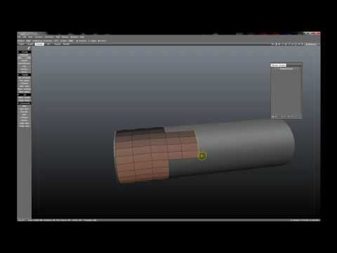Toggle the last checkbox in the tool options bar
The image size is (337, 253).
[x=98, y=41]
